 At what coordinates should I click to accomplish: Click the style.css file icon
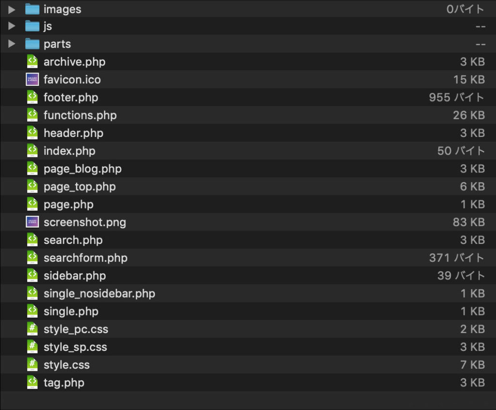pos(32,364)
